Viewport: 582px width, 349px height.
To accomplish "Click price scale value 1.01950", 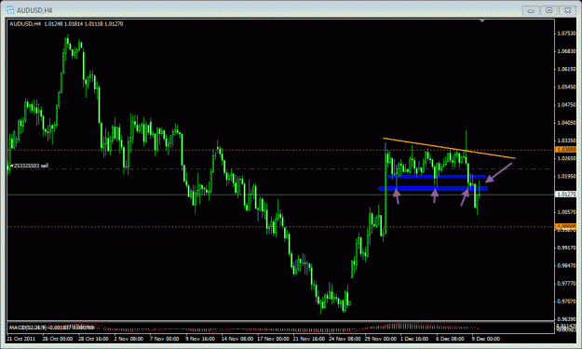I will coord(566,176).
